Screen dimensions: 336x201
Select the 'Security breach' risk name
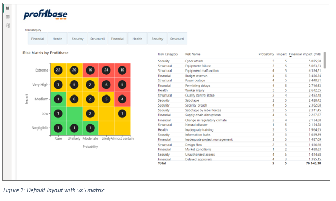pyautogui.click(x=196, y=105)
